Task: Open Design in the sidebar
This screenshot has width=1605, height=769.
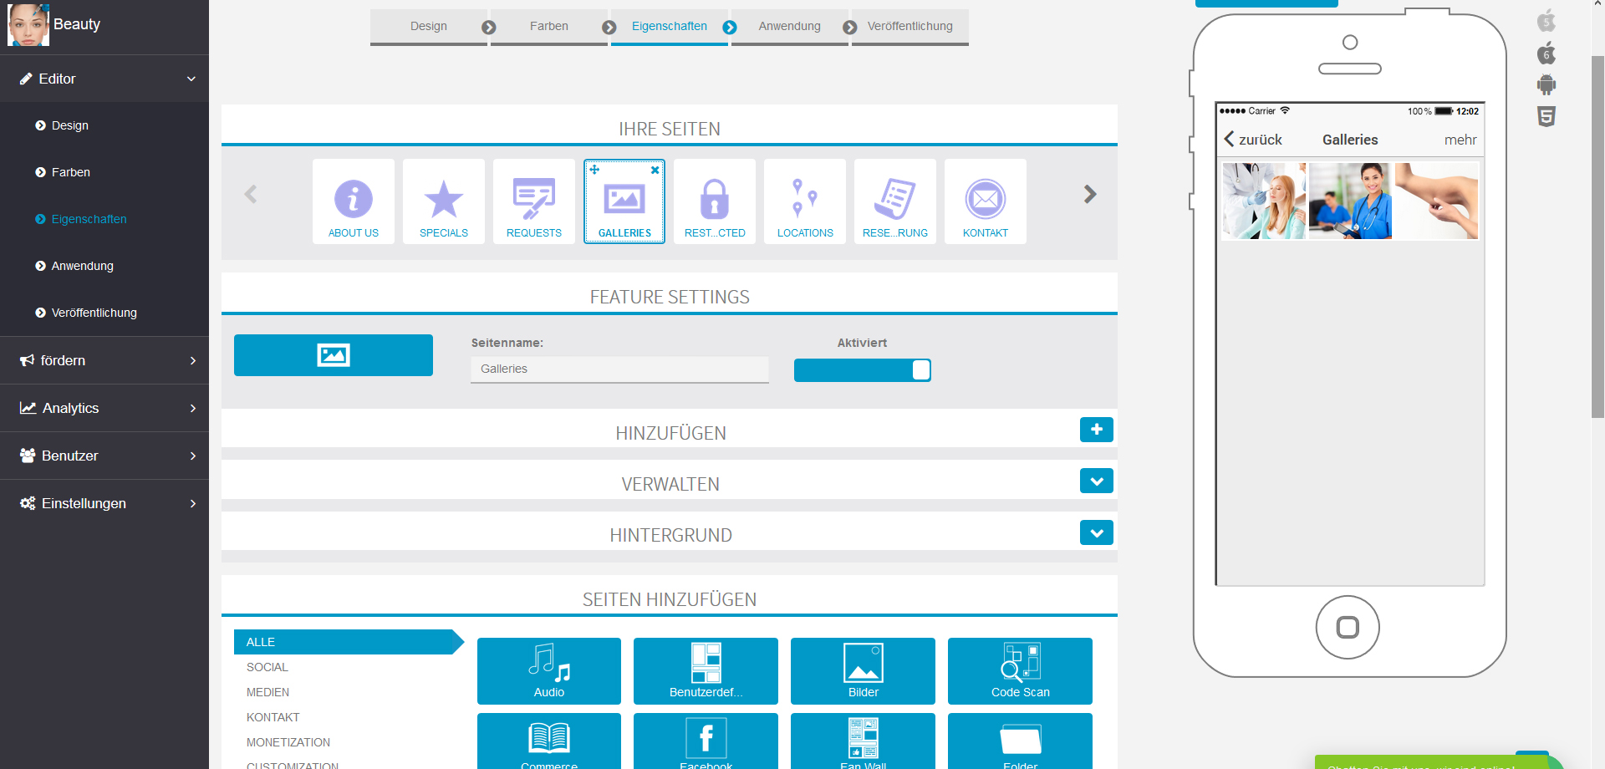Action: click(104, 125)
